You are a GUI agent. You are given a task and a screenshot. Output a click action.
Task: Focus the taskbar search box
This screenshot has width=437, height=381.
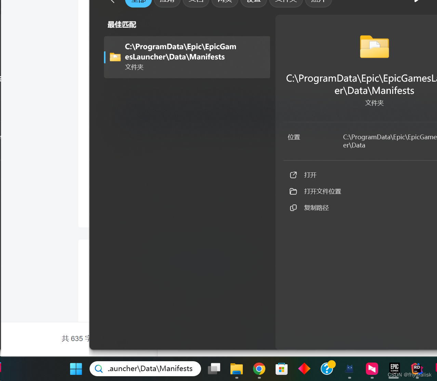tap(145, 369)
